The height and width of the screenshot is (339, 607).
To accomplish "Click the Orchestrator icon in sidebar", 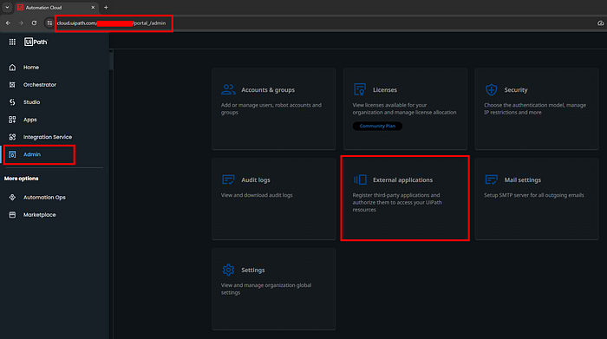I will pyautogui.click(x=12, y=85).
